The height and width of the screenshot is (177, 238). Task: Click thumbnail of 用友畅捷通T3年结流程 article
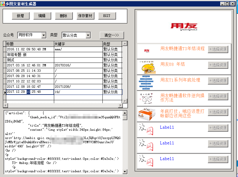coord(147,51)
